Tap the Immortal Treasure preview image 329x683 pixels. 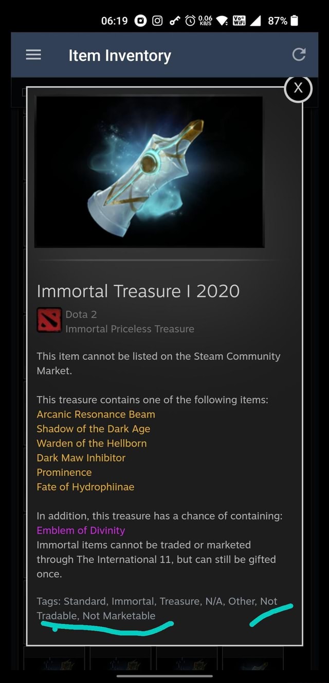(x=150, y=172)
